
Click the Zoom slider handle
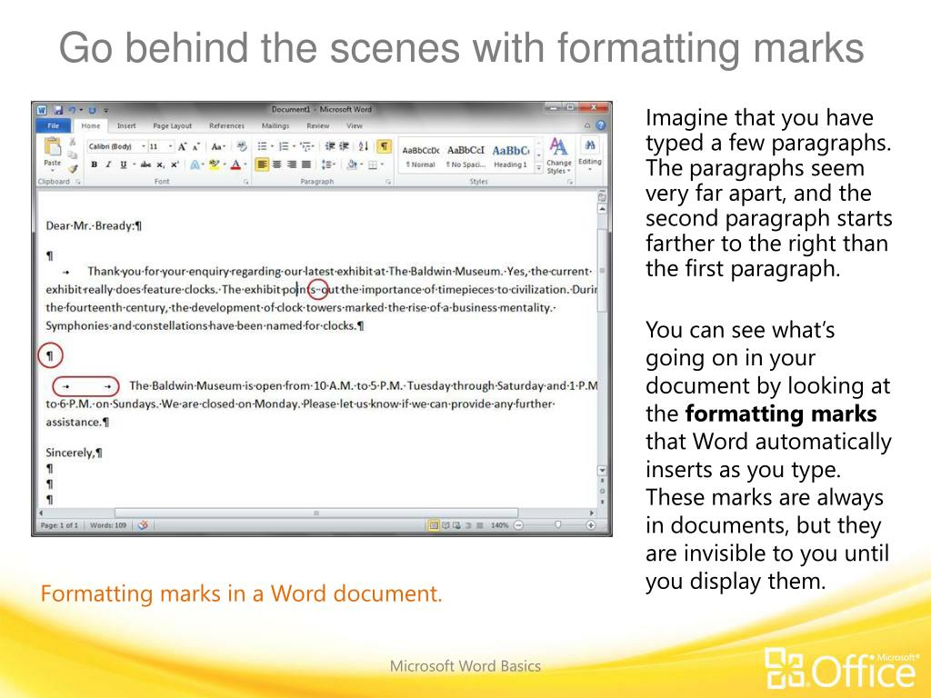click(x=557, y=524)
